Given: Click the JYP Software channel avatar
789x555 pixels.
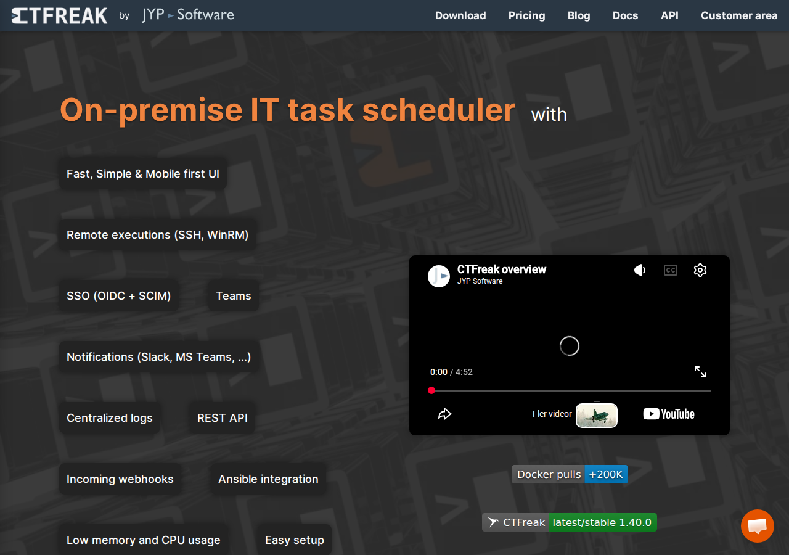Looking at the screenshot, I should pos(439,276).
